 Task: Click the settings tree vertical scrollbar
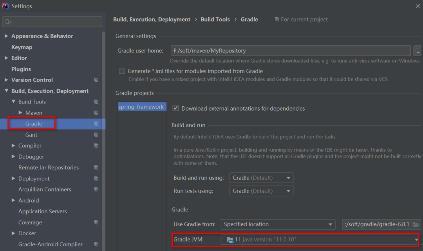(x=103, y=140)
